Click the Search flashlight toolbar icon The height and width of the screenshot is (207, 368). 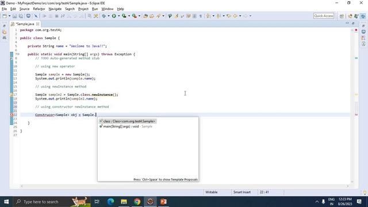click(177, 16)
